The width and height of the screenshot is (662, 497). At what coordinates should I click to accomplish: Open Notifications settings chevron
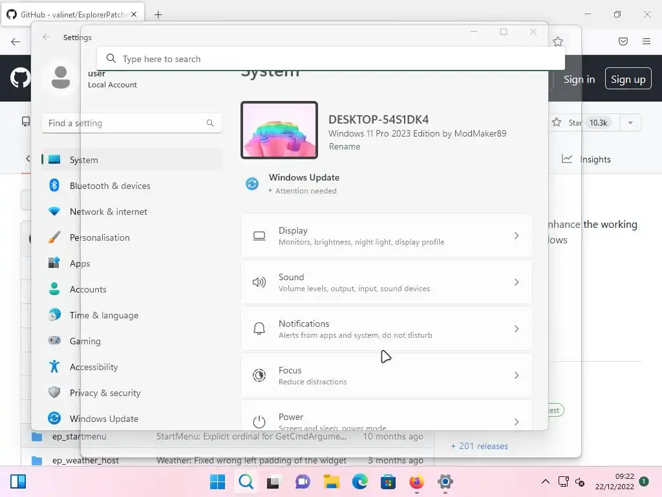click(x=517, y=328)
